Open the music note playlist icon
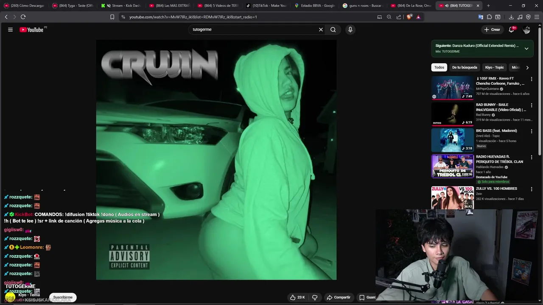The width and height of the screenshot is (543, 305). 520,17
